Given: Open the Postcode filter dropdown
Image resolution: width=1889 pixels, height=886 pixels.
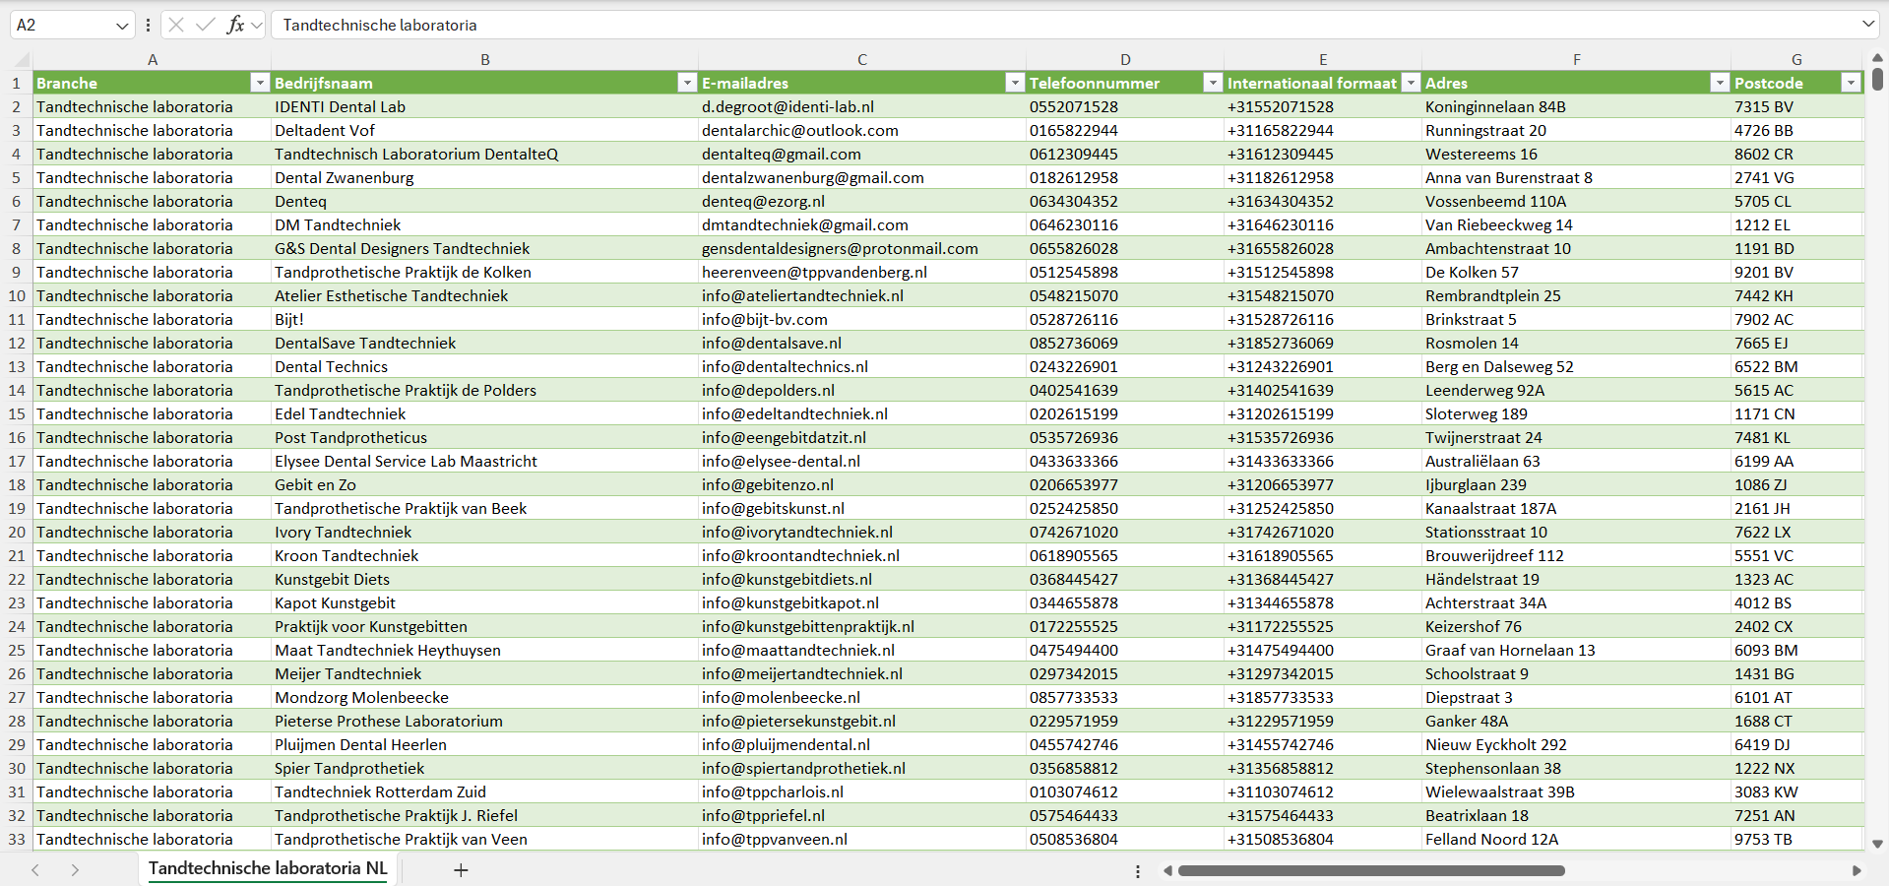Looking at the screenshot, I should point(1851,83).
